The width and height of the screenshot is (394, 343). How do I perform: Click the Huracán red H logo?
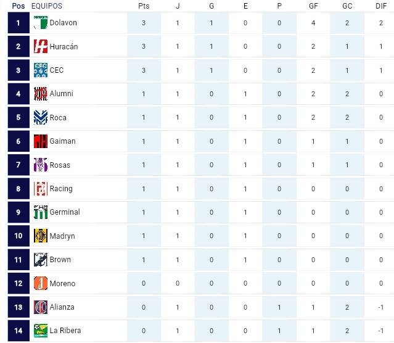41,46
